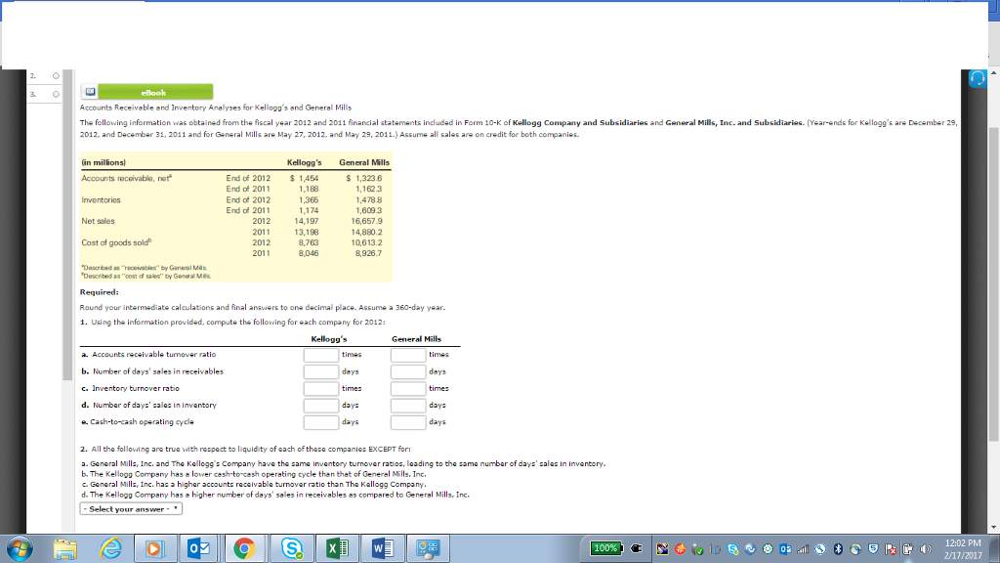Click the wireless signal bars icon
The width and height of the screenshot is (1000, 563).
803,549
